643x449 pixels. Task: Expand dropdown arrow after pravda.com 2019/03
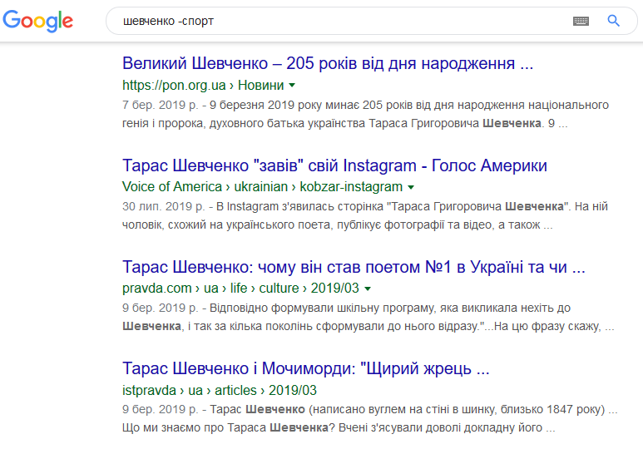pos(368,289)
